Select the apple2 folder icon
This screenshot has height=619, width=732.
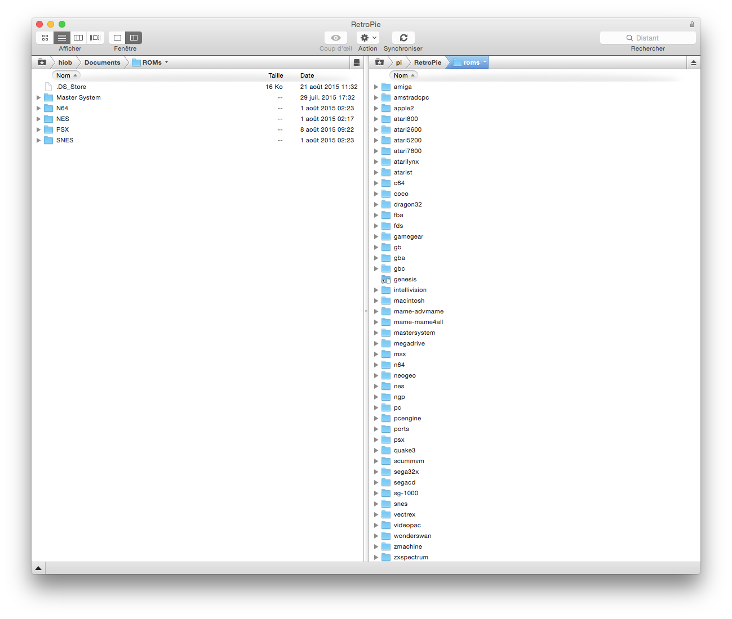coord(386,108)
